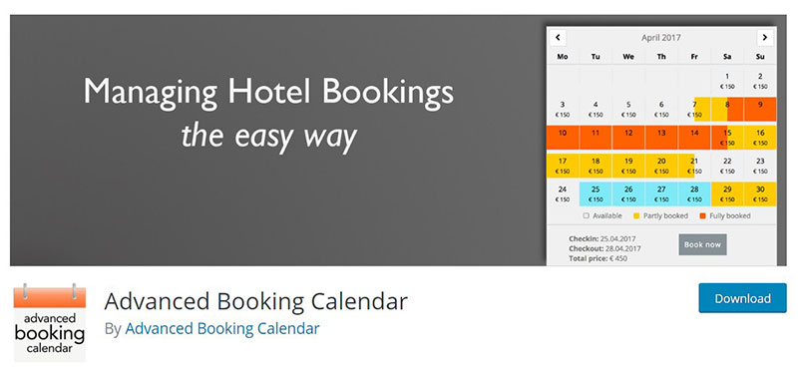This screenshot has width=798, height=371.
Task: Select available day April 1
Action: (727, 81)
